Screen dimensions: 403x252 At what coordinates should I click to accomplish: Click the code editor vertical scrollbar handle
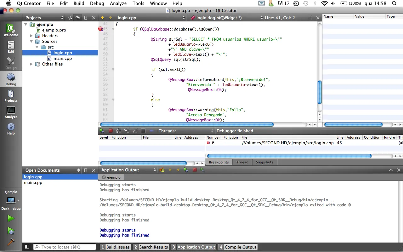pos(320,92)
